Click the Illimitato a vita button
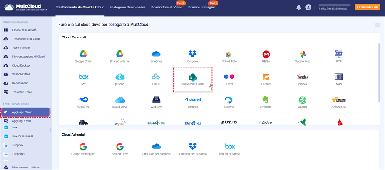This screenshot has width=385, height=170. click(x=367, y=7)
